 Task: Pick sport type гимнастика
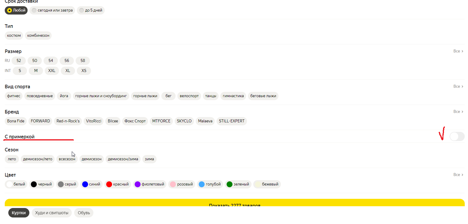click(x=233, y=96)
